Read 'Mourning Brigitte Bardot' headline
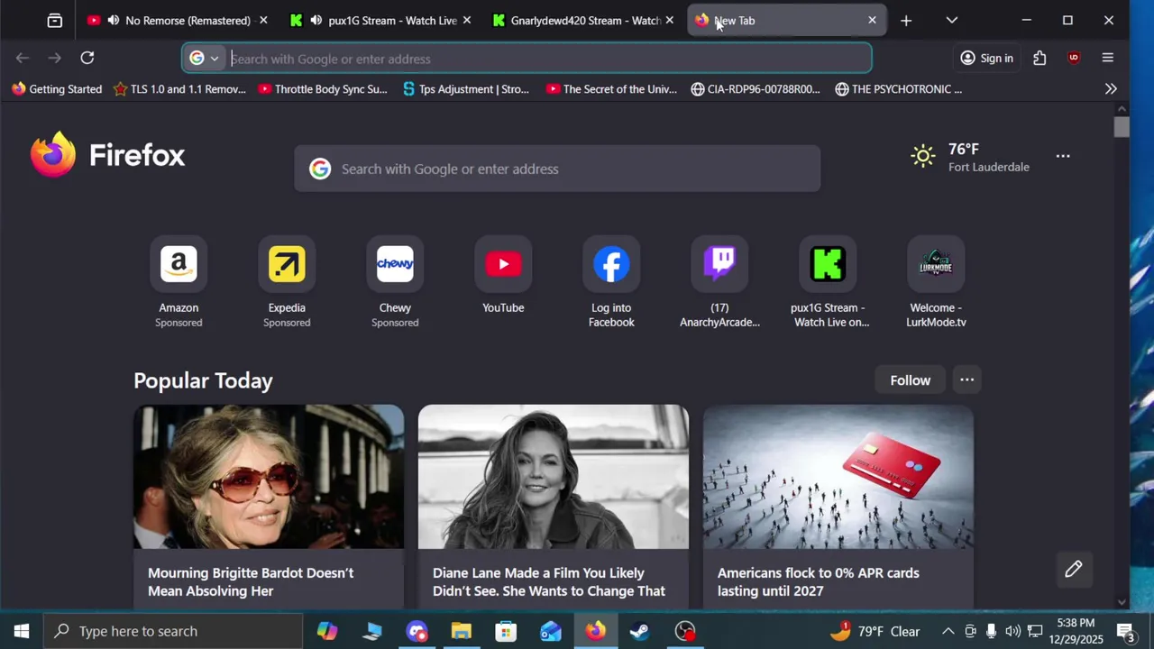The image size is (1154, 649). pos(251,581)
